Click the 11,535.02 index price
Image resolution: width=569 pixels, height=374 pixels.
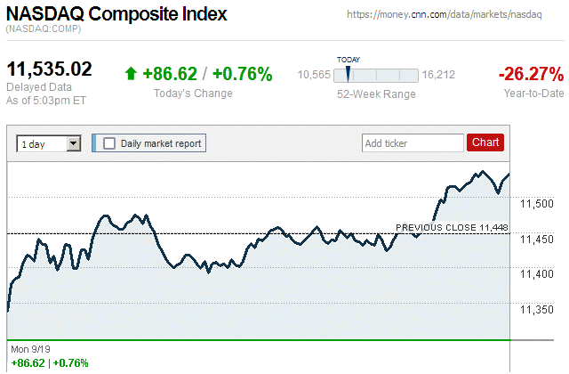tap(50, 69)
